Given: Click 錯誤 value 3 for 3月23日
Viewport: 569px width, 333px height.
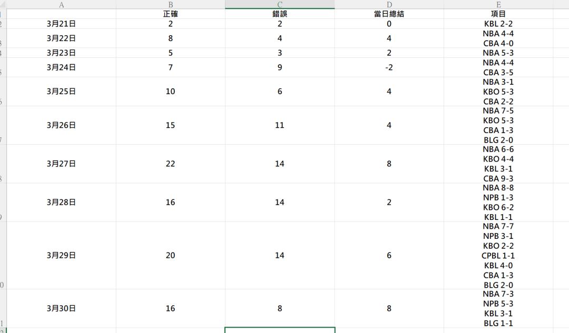Looking at the screenshot, I should [280, 53].
